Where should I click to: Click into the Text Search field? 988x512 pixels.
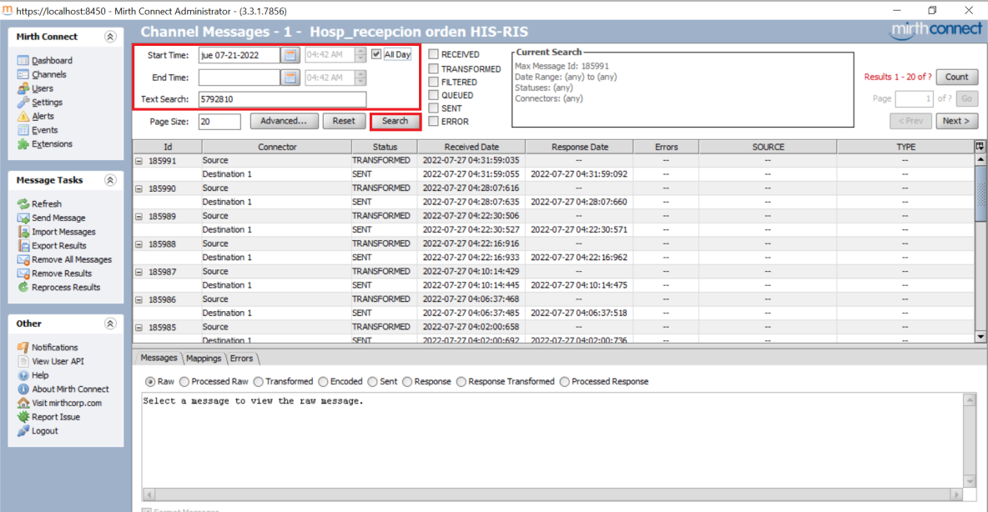(x=282, y=99)
